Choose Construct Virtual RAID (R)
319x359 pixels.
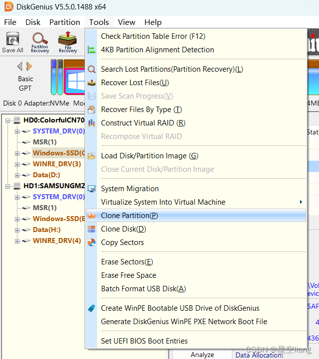(x=196, y=123)
